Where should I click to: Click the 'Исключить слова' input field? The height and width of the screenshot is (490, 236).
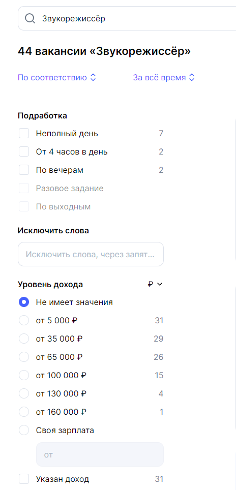pyautogui.click(x=91, y=254)
